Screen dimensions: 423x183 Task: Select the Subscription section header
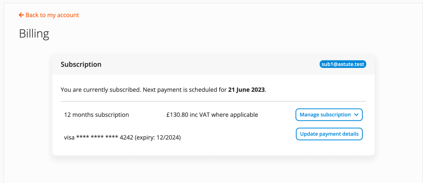pos(81,65)
